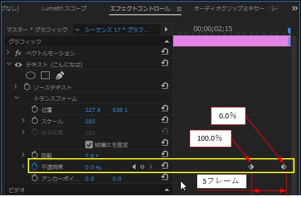Toggle the timeline view play arrow

pyautogui.click(x=166, y=29)
